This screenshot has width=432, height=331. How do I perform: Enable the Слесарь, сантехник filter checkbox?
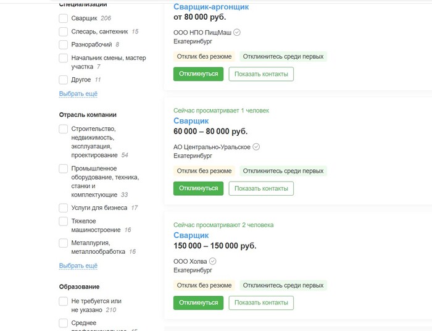point(64,31)
